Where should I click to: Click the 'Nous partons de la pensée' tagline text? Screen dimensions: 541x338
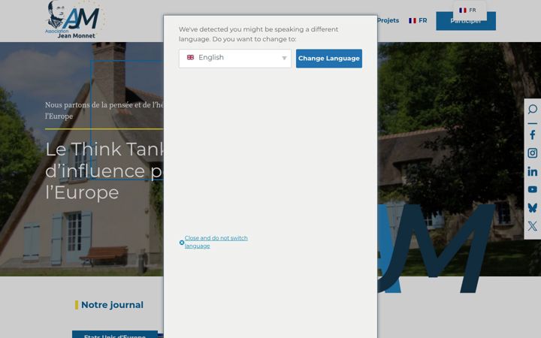pyautogui.click(x=104, y=110)
